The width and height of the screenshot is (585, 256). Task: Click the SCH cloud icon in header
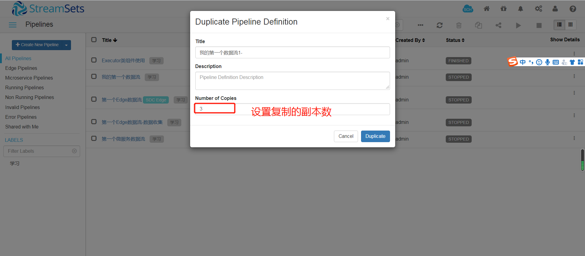(x=468, y=9)
